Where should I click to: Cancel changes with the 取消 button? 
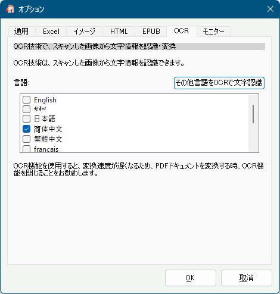tap(247, 278)
